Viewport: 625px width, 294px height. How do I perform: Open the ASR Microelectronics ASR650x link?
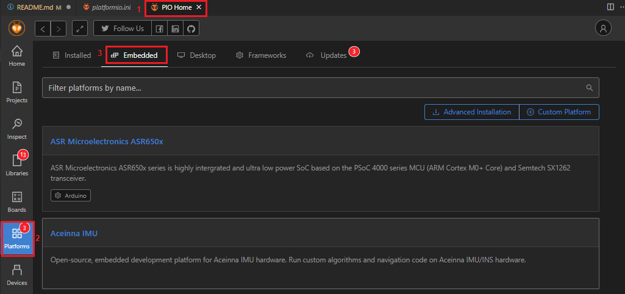coord(107,142)
